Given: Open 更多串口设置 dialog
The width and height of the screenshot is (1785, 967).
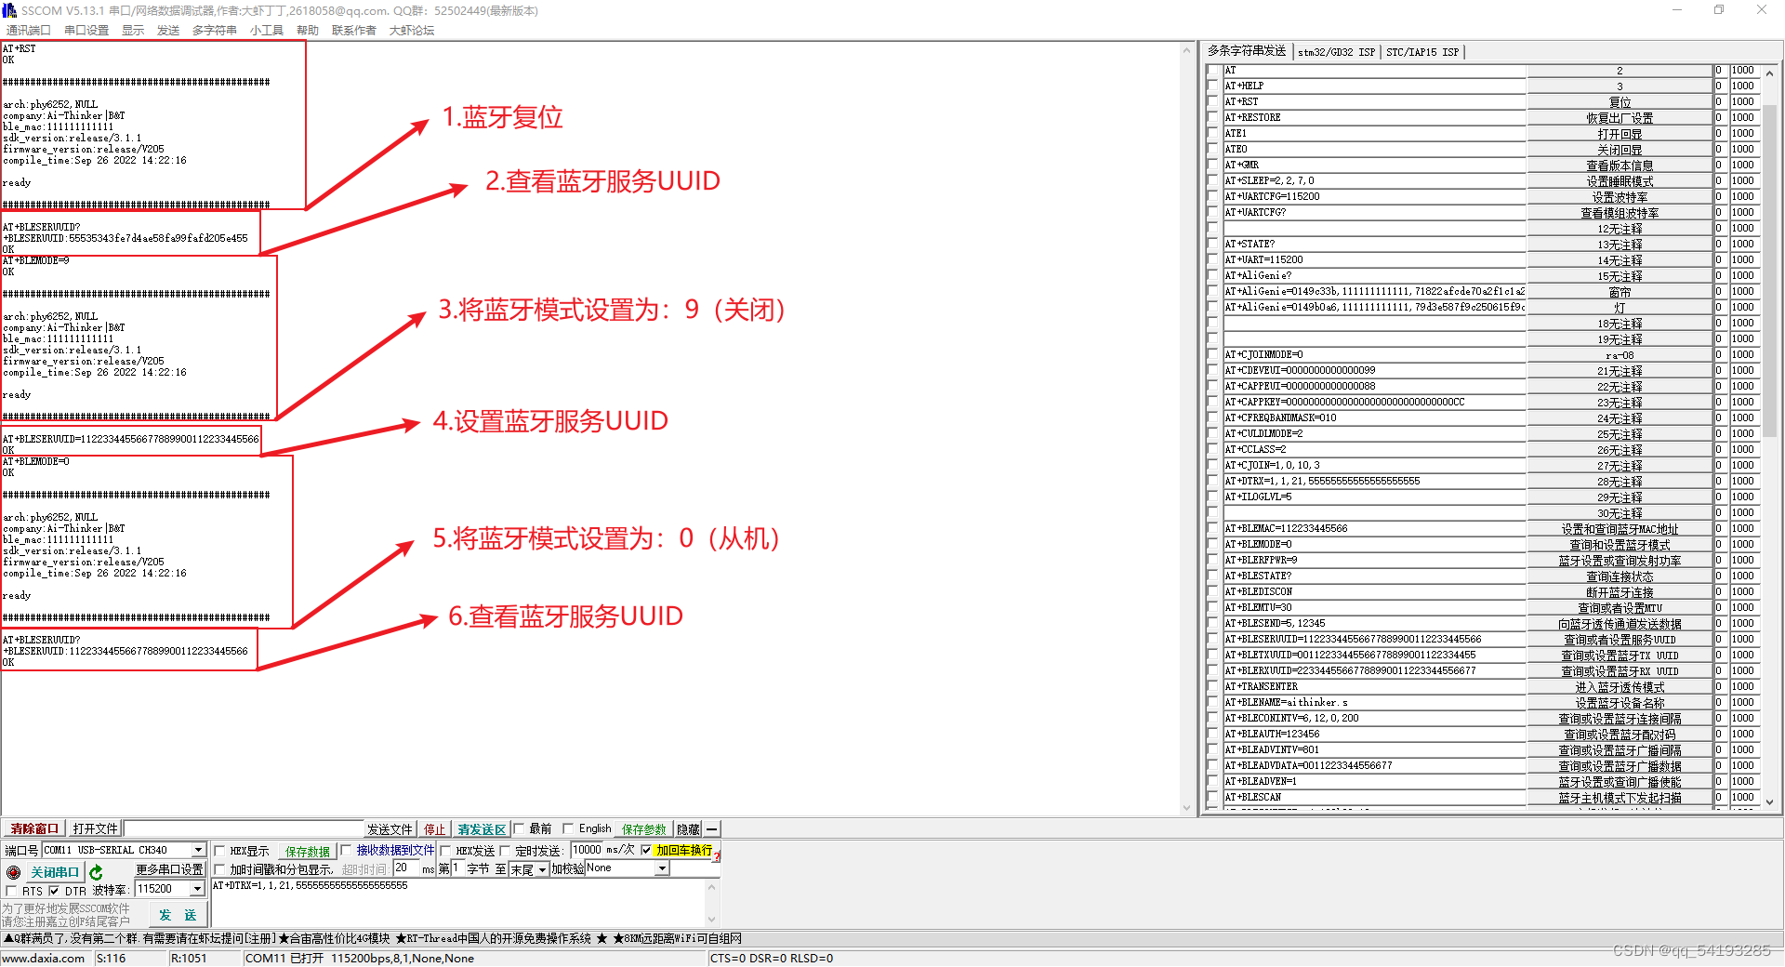Looking at the screenshot, I should (170, 869).
